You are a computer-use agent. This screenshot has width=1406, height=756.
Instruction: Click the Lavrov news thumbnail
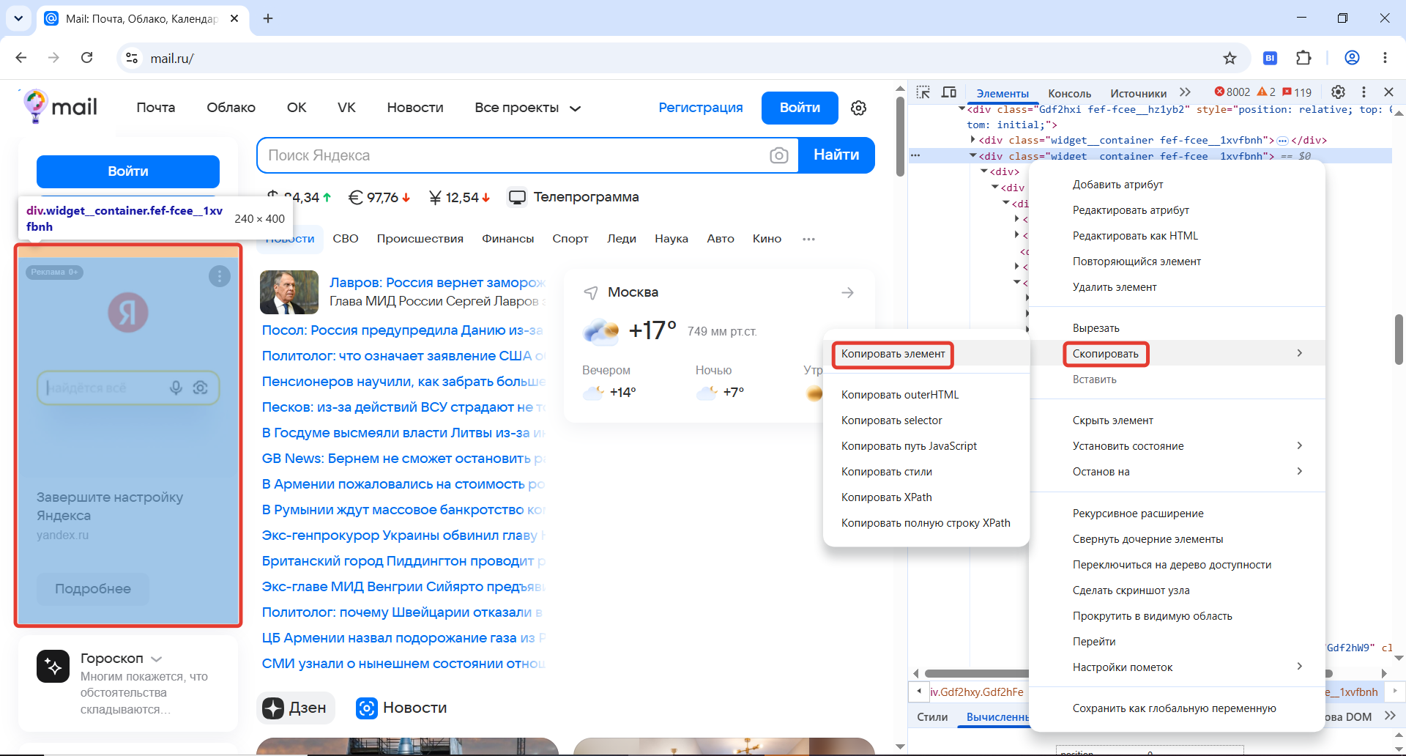coord(289,292)
